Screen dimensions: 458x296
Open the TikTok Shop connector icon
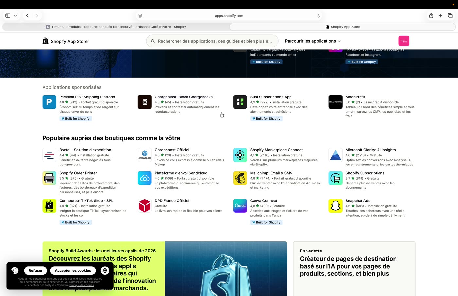(49, 206)
